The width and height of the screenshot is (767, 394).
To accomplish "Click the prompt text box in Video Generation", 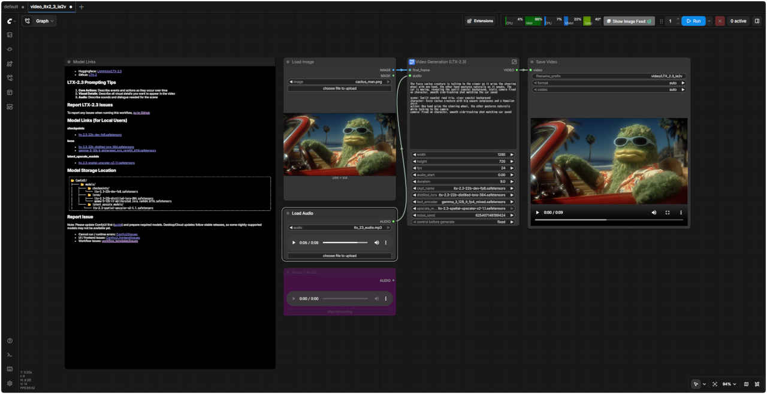I will (463, 115).
